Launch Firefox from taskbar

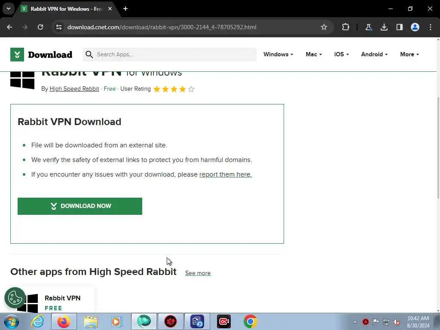(64, 321)
